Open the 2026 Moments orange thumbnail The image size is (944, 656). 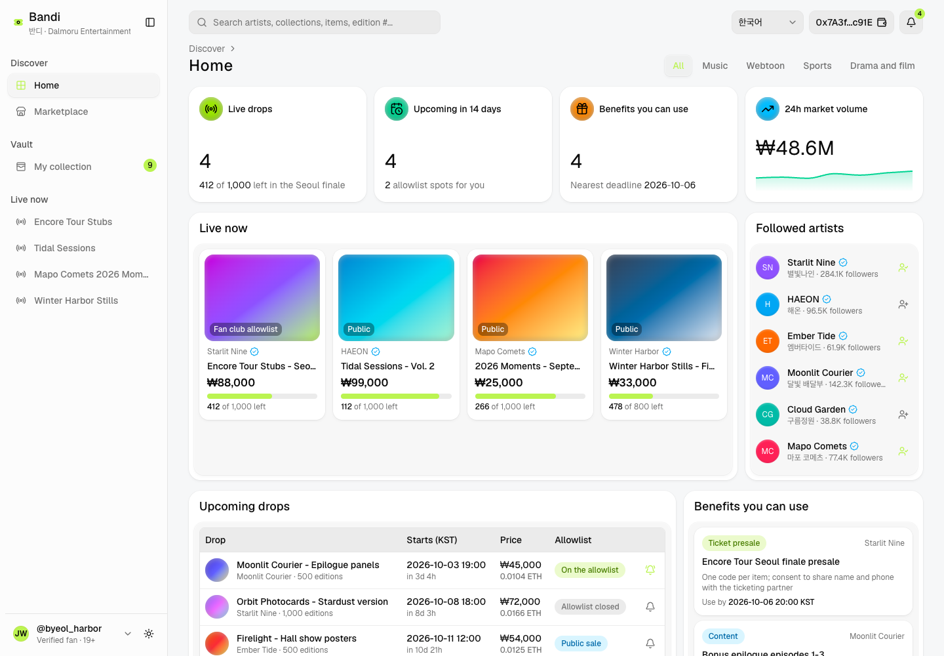(x=530, y=298)
